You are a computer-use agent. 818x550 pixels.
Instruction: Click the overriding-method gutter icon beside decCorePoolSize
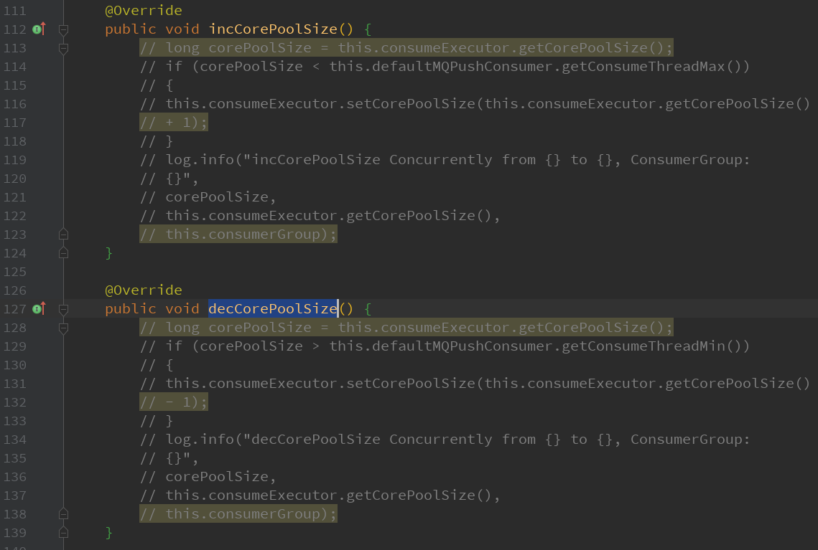(39, 309)
